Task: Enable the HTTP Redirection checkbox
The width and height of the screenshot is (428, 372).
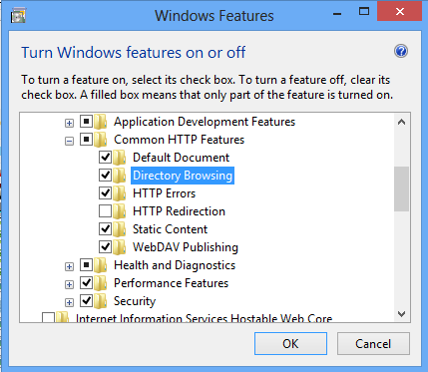Action: pyautogui.click(x=105, y=211)
